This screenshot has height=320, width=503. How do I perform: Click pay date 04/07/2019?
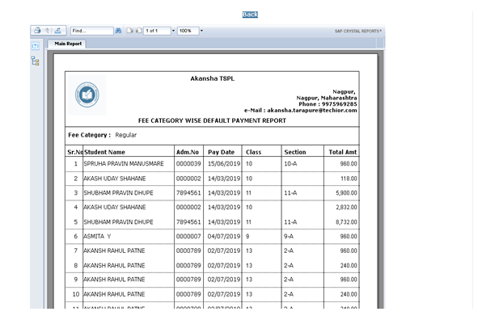(223, 236)
